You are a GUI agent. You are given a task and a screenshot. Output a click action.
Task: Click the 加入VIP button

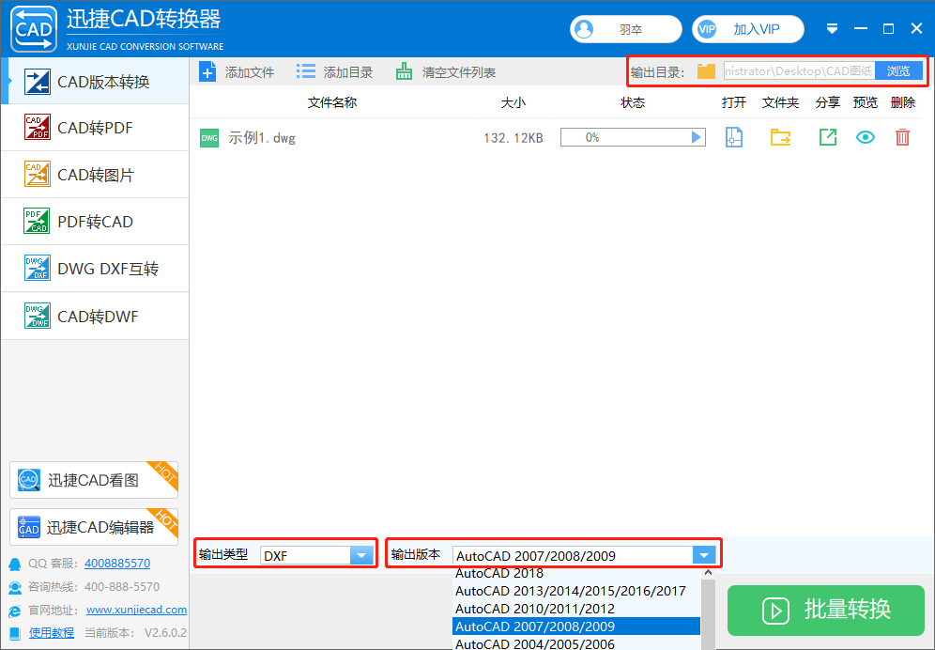(x=748, y=29)
